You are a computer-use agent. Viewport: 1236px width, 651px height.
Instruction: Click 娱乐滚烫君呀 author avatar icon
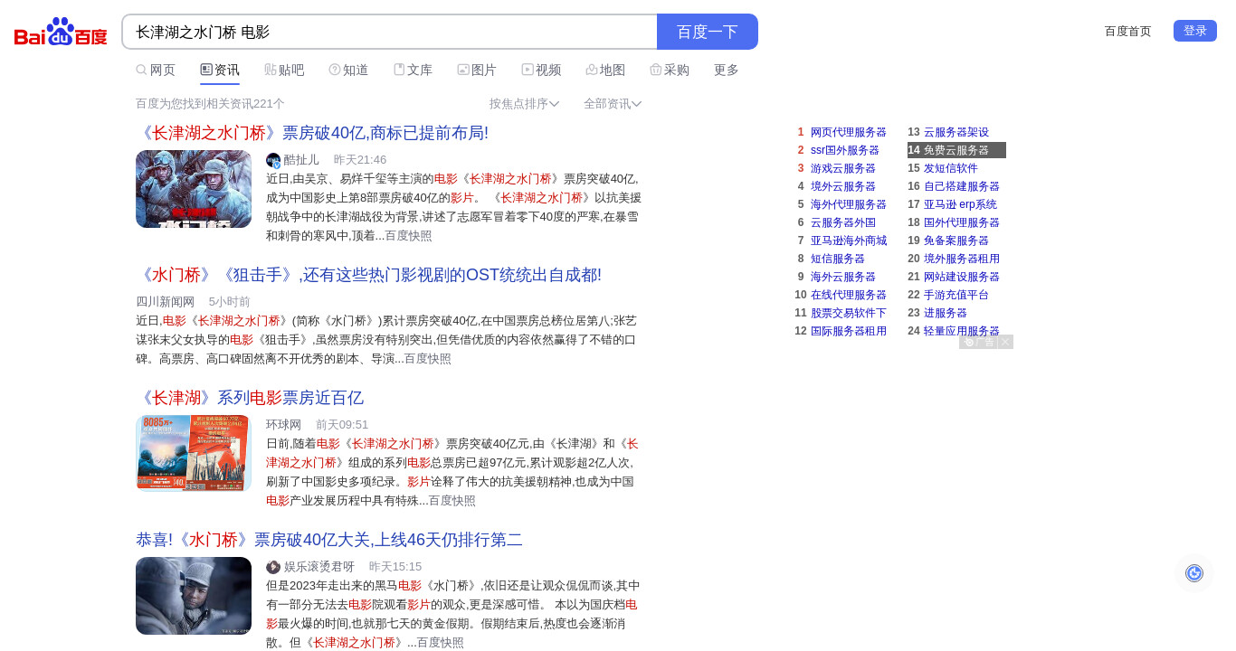click(x=273, y=567)
